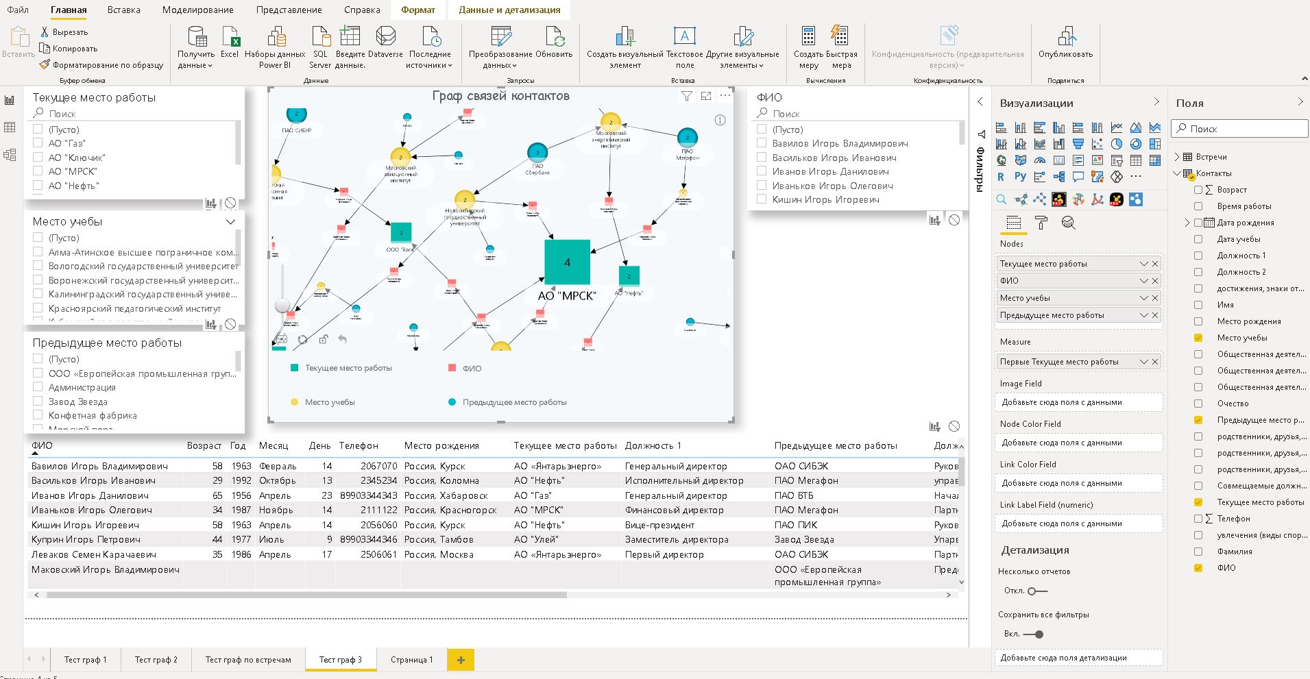
Task: Select the donut chart visualization icon
Action: coord(1136,144)
